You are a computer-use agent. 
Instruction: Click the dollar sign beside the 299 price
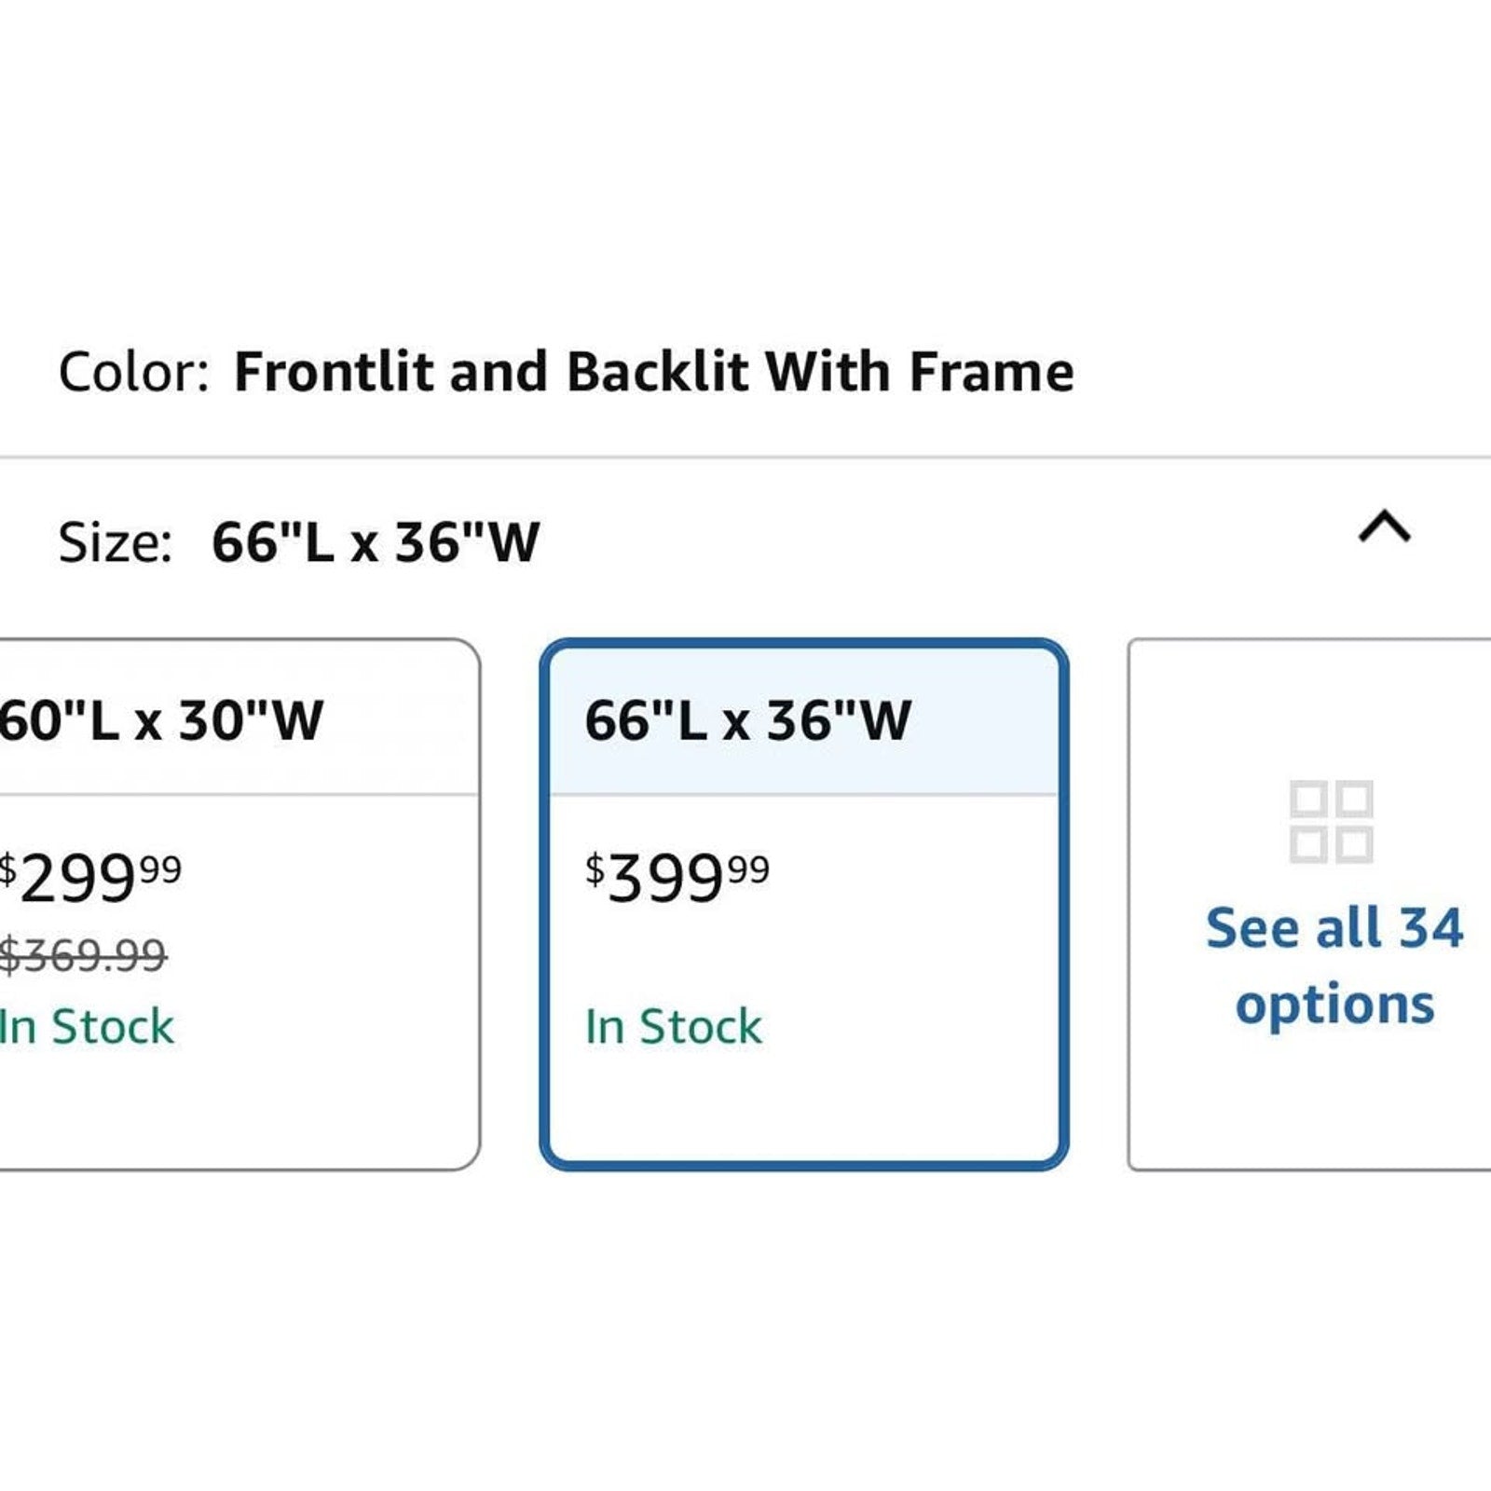(x=7, y=870)
